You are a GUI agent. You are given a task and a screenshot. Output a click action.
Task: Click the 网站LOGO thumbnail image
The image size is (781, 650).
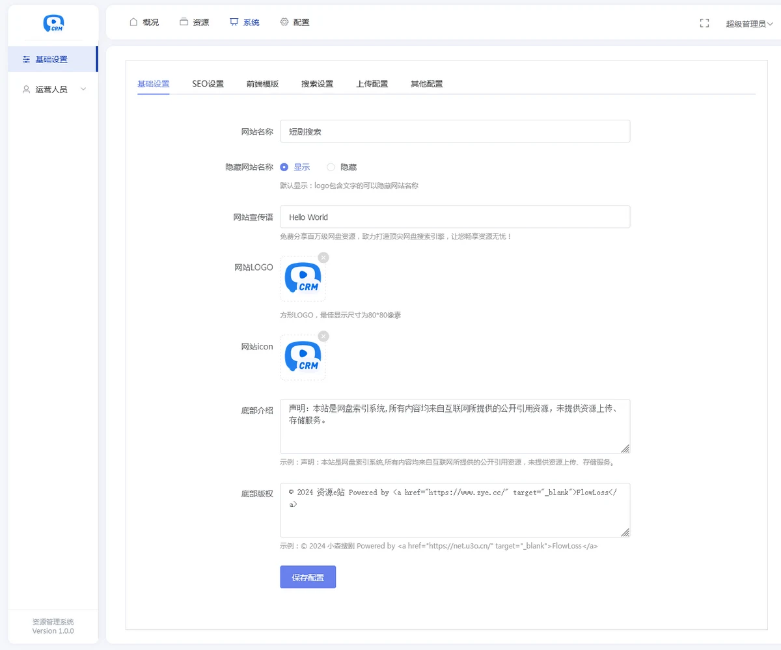pos(303,279)
